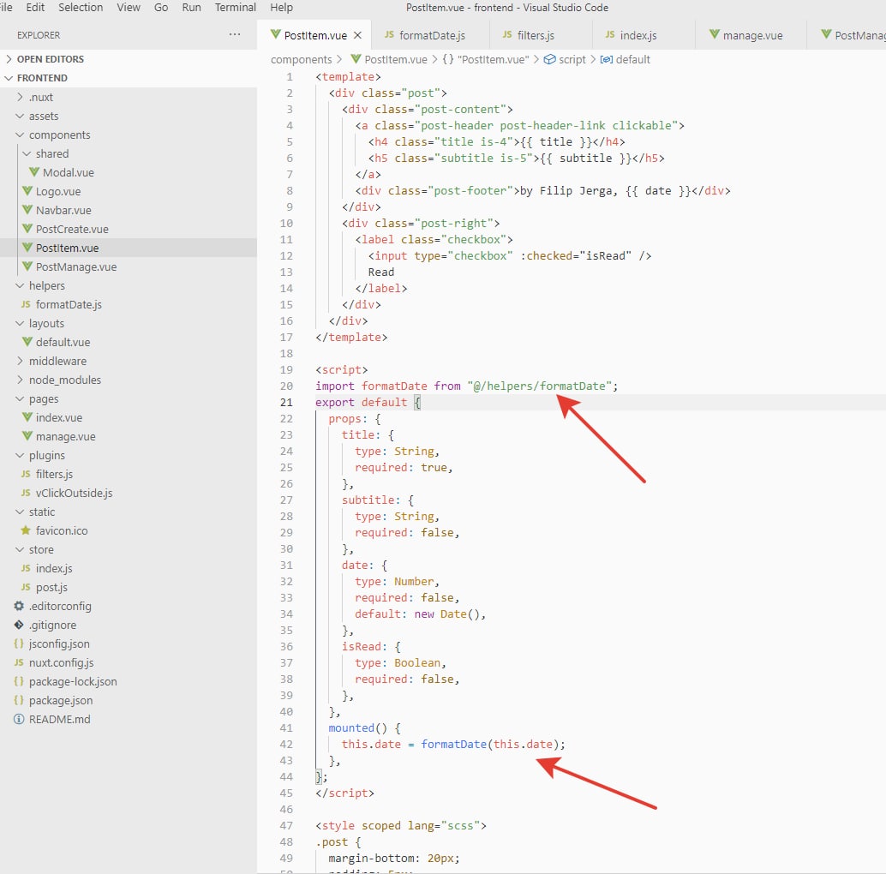Screen dimensions: 886x874
Task: Collapse the plugins folder
Action: click(x=20, y=455)
